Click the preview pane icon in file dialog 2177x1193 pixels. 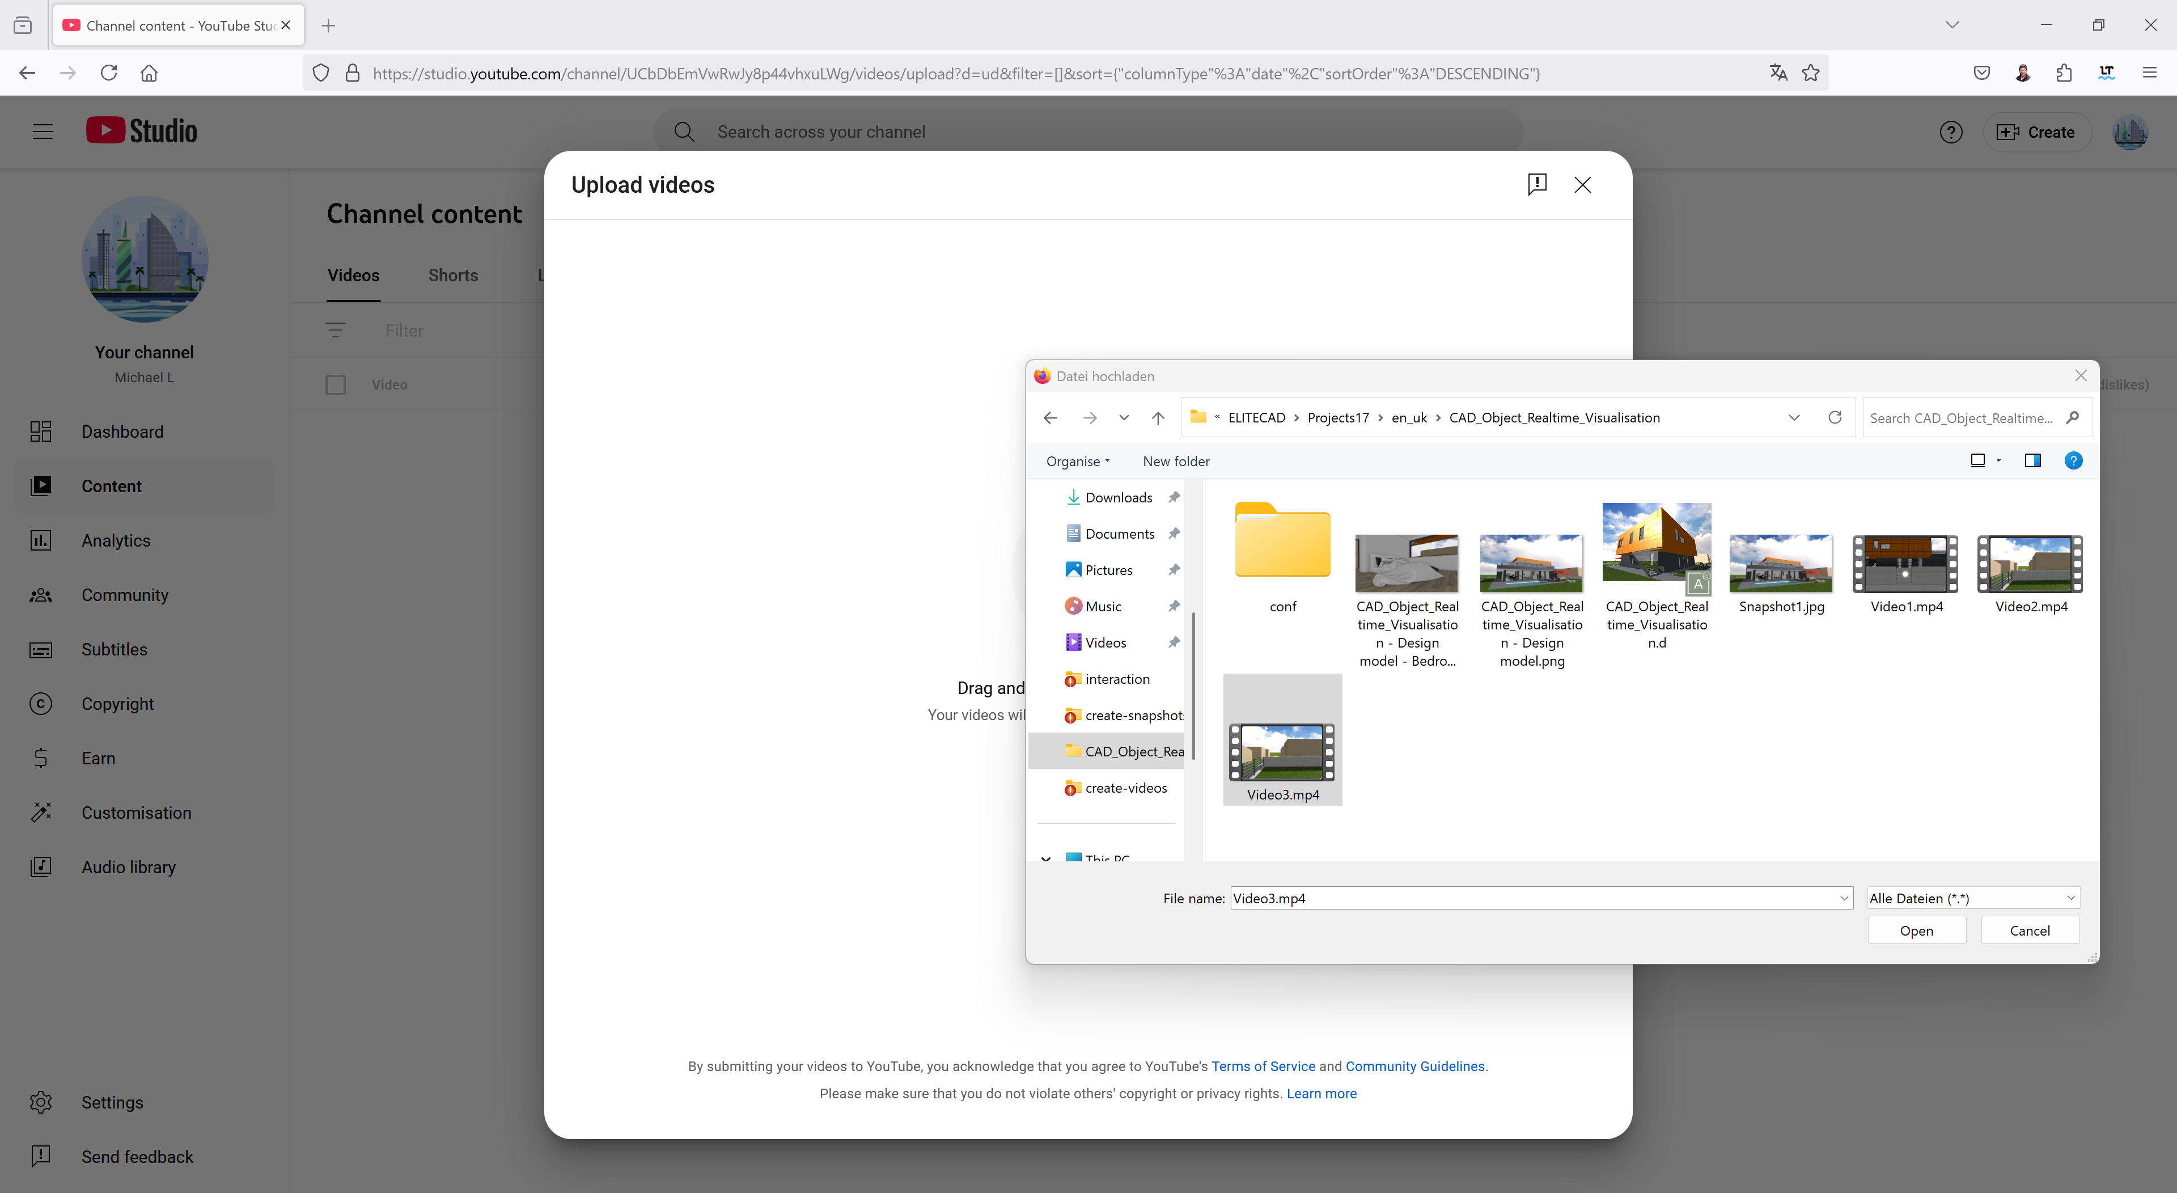pos(2032,461)
